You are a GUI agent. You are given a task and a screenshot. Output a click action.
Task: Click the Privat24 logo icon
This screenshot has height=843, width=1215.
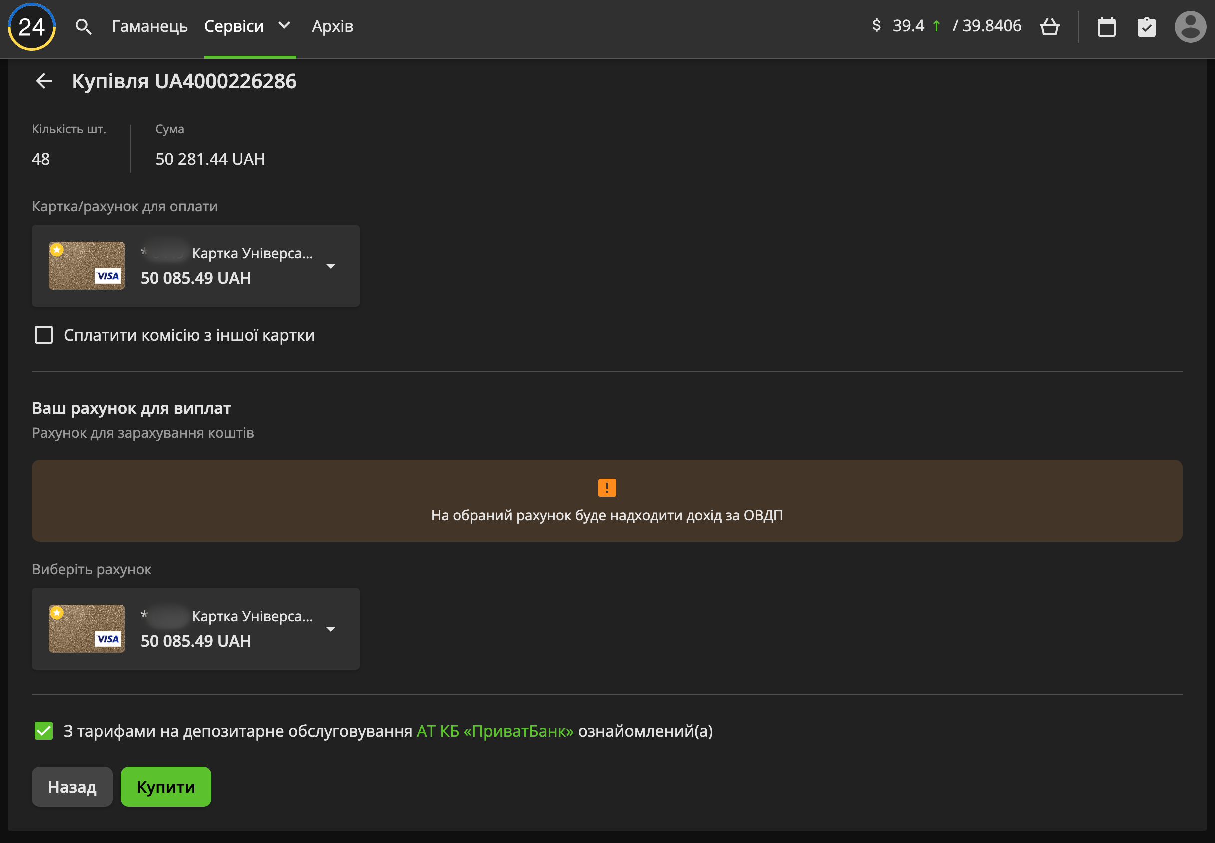click(x=31, y=27)
